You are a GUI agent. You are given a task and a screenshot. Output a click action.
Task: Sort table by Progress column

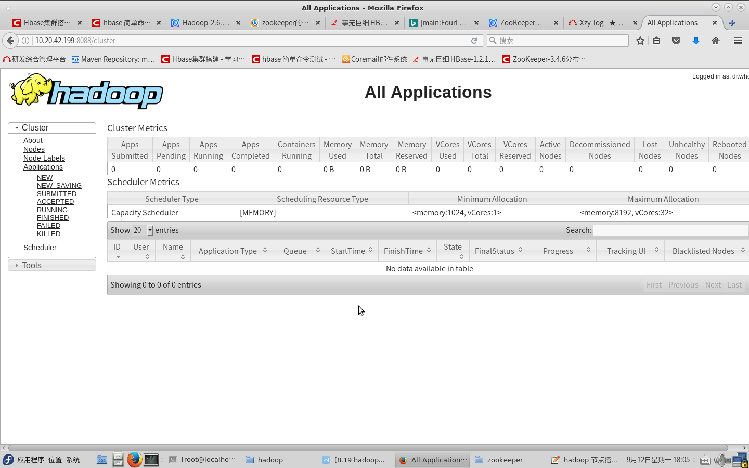click(x=562, y=251)
